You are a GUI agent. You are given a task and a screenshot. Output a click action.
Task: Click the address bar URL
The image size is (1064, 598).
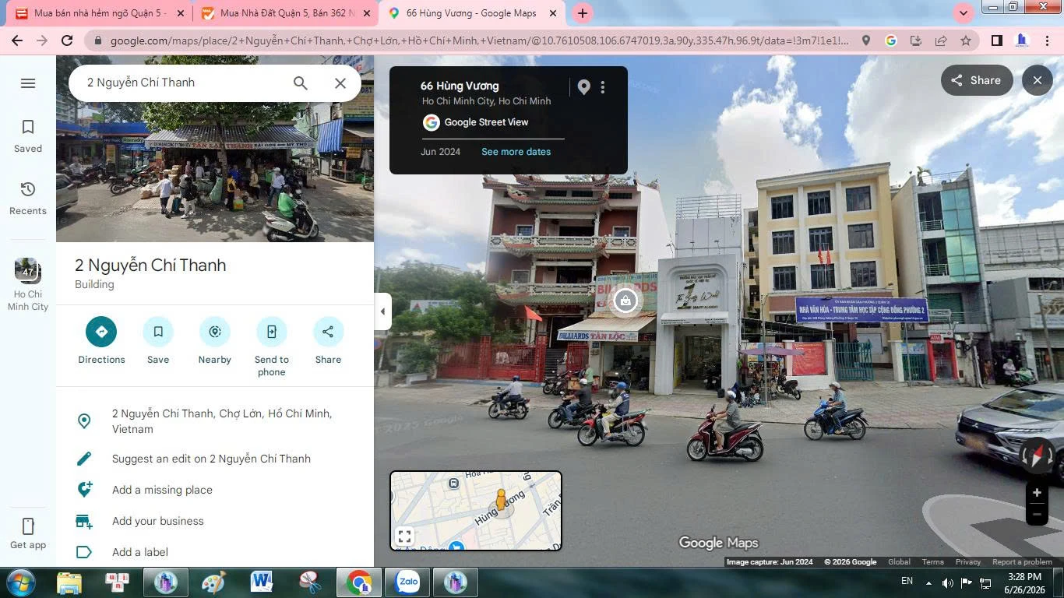click(479, 40)
